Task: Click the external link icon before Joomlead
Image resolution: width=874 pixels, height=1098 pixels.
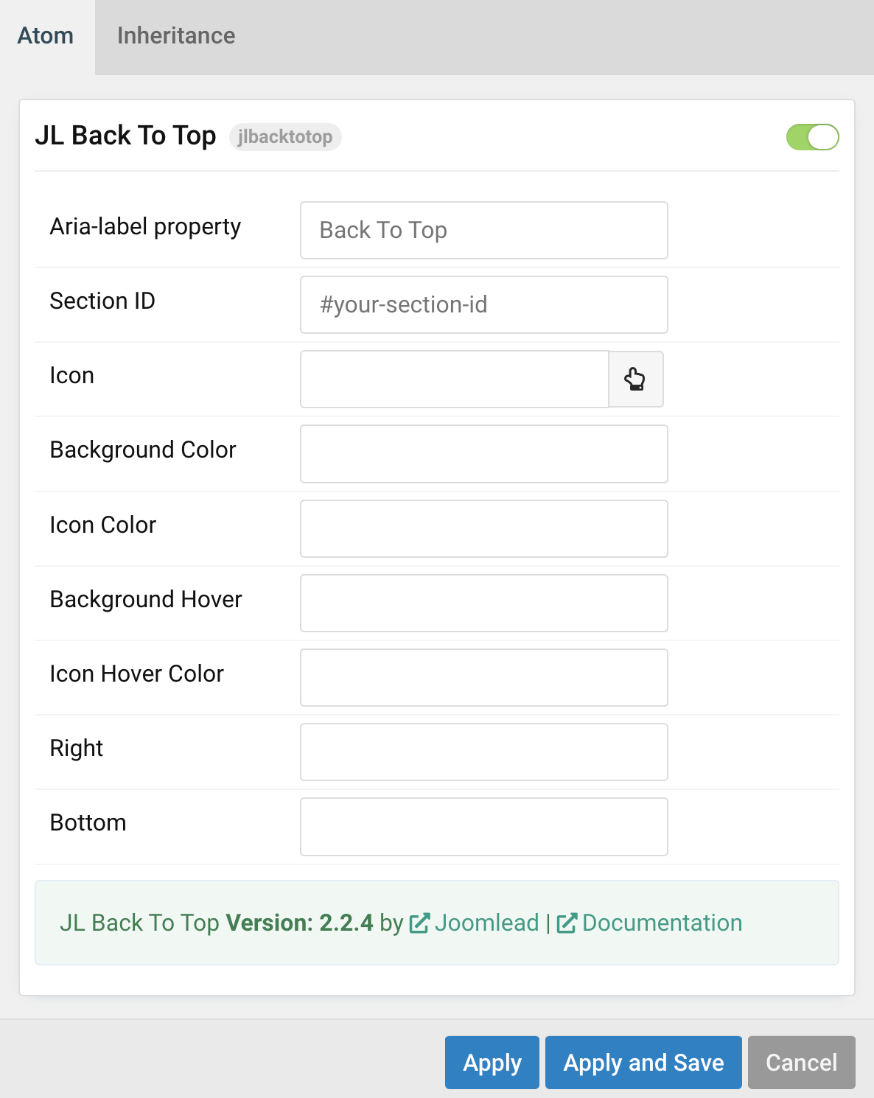Action: (x=419, y=923)
